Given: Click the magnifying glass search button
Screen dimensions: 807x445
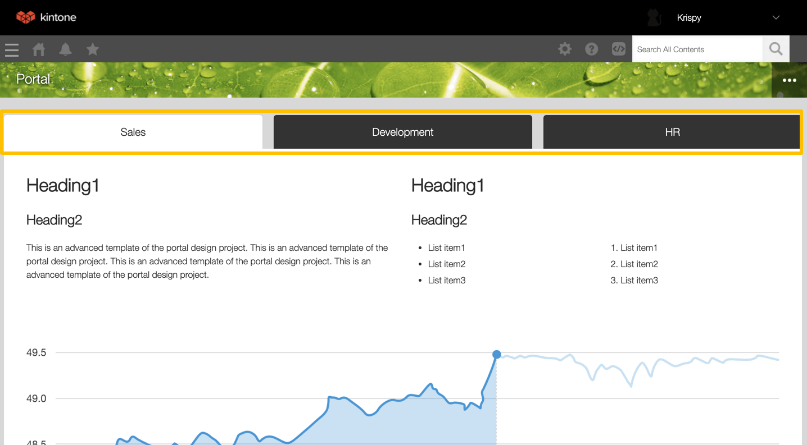Looking at the screenshot, I should (x=776, y=49).
